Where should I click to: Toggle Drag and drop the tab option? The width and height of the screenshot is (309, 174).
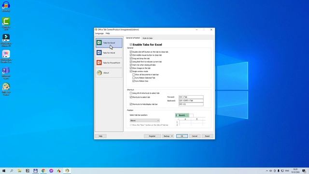(131, 58)
